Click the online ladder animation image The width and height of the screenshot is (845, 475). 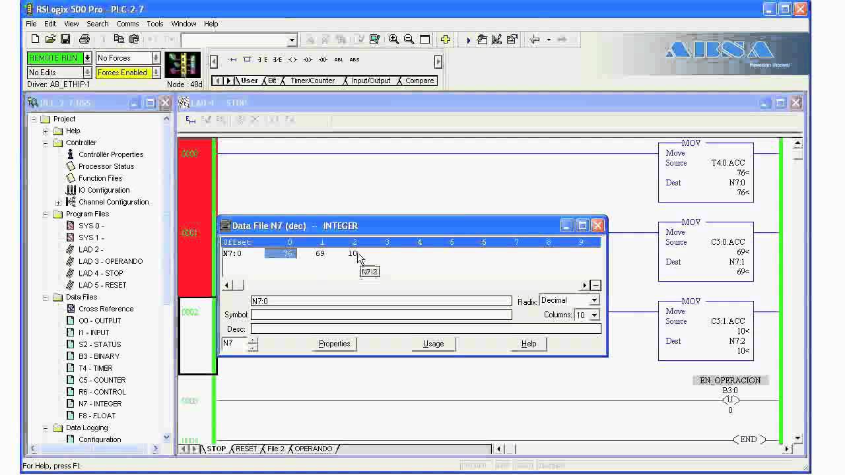(183, 65)
